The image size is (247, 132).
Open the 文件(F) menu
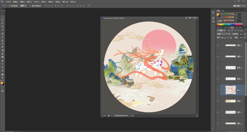(x=9, y=2)
